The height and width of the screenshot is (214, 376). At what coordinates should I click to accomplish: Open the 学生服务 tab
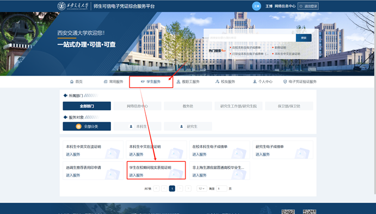[151, 82]
